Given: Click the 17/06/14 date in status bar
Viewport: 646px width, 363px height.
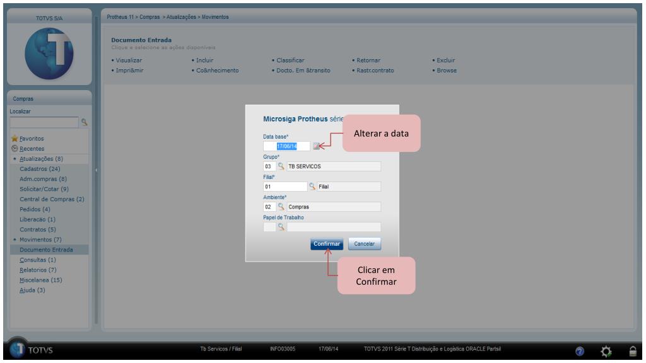Looking at the screenshot, I should [328, 349].
